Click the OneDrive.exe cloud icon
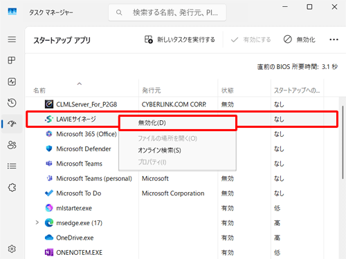The height and width of the screenshot is (259, 346). [49, 238]
